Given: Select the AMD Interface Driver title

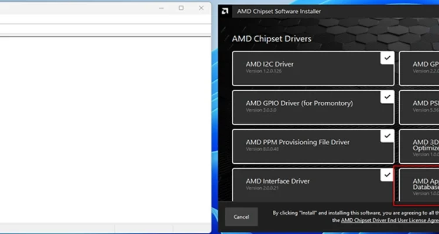Looking at the screenshot, I should [277, 181].
